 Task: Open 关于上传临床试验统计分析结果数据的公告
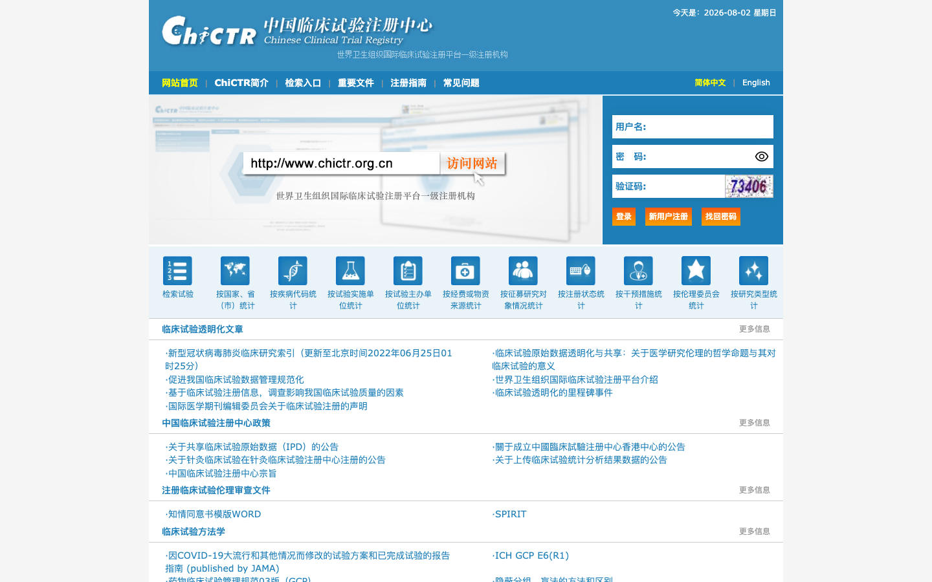[x=579, y=460]
